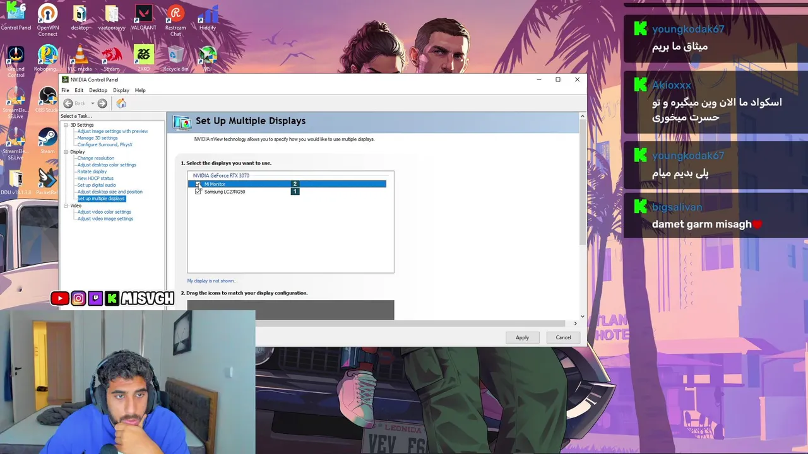Click the Forward arrow in NVIDIA toolbar
This screenshot has width=808, height=454.
click(x=102, y=103)
